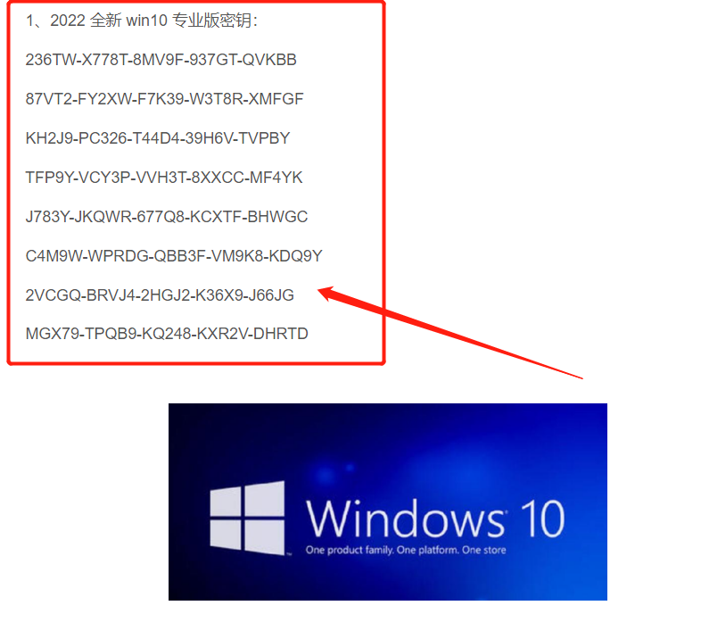The image size is (701, 622).
Task: Click the "Windows" wordmark in the banner
Action: click(406, 518)
